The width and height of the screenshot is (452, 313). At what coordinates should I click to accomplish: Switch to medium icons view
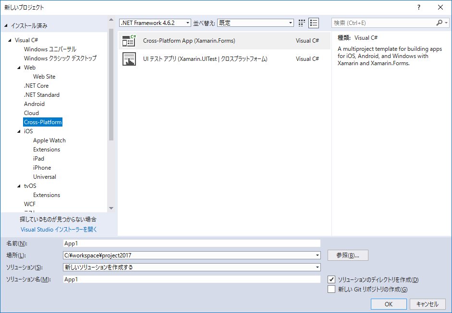click(x=302, y=23)
